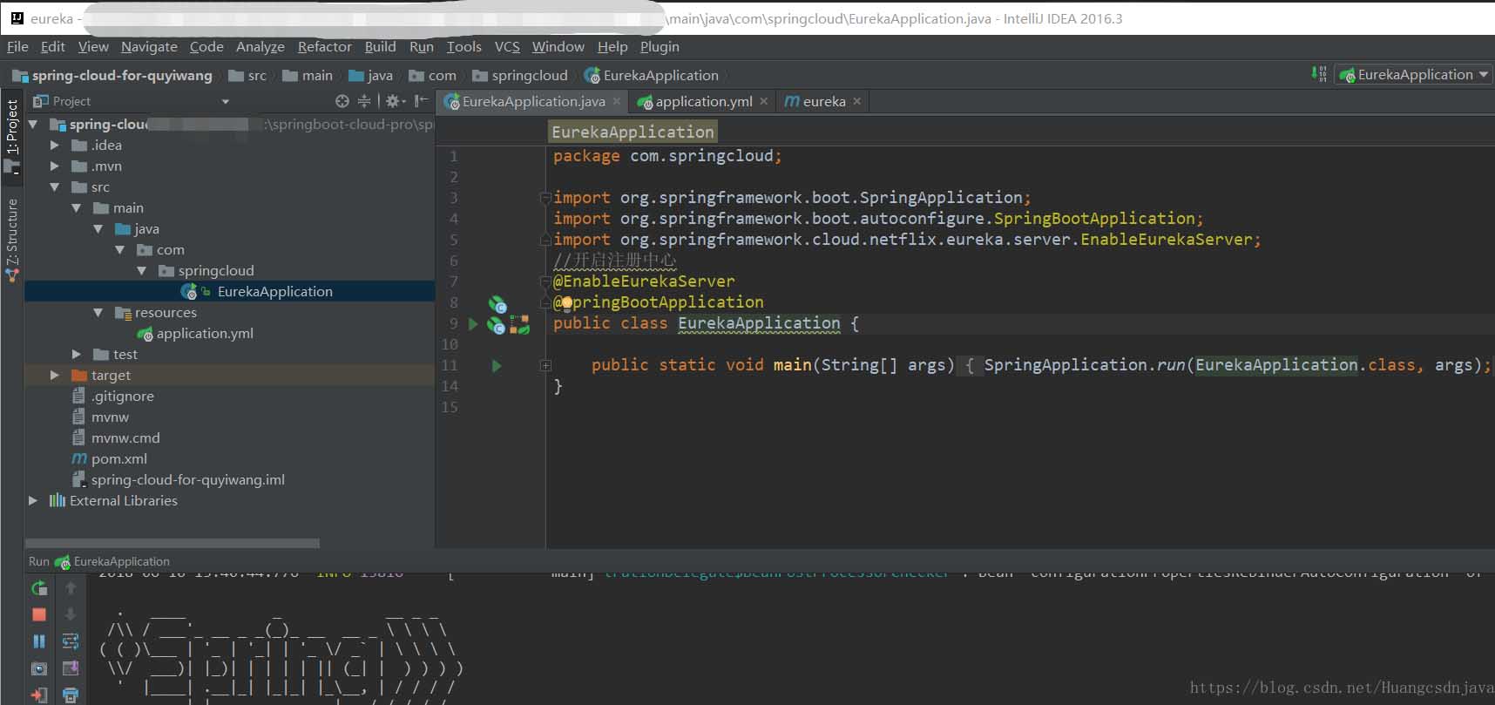Viewport: 1495px width, 705px height.
Task: Pause the program output
Action: tap(38, 641)
